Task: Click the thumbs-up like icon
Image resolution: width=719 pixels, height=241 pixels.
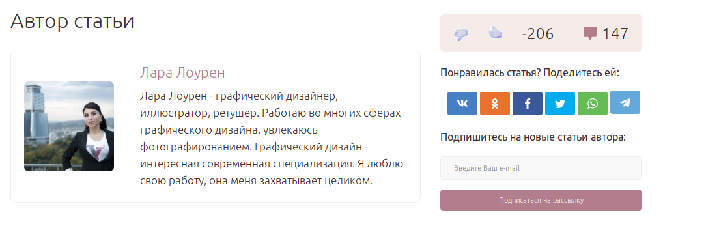Action: 495,33
